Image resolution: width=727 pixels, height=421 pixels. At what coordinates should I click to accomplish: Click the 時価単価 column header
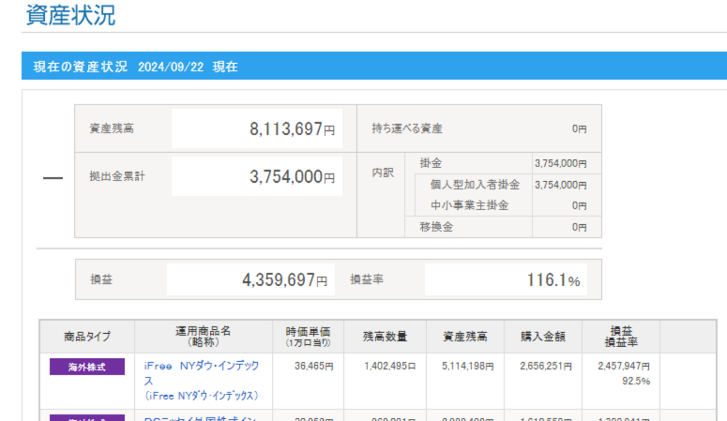[308, 337]
